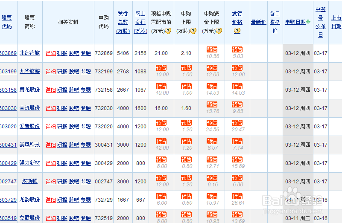Viewport: 342px width, 223px height.
Task: Open stock code 300429 link
Action: [x=8, y=163]
